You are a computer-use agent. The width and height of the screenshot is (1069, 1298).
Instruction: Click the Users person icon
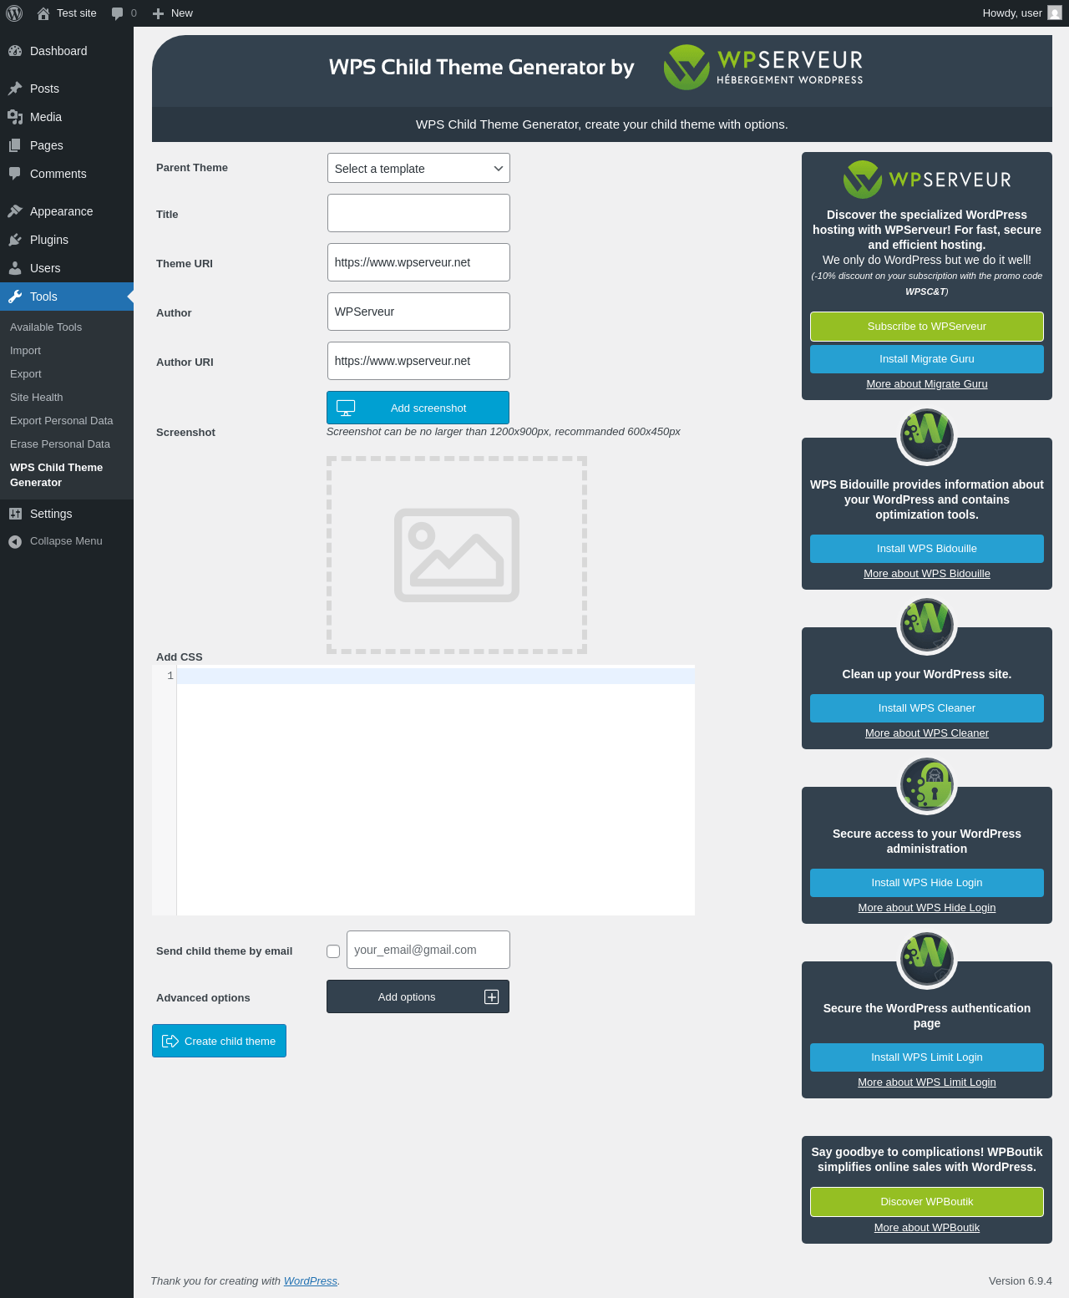tap(15, 268)
